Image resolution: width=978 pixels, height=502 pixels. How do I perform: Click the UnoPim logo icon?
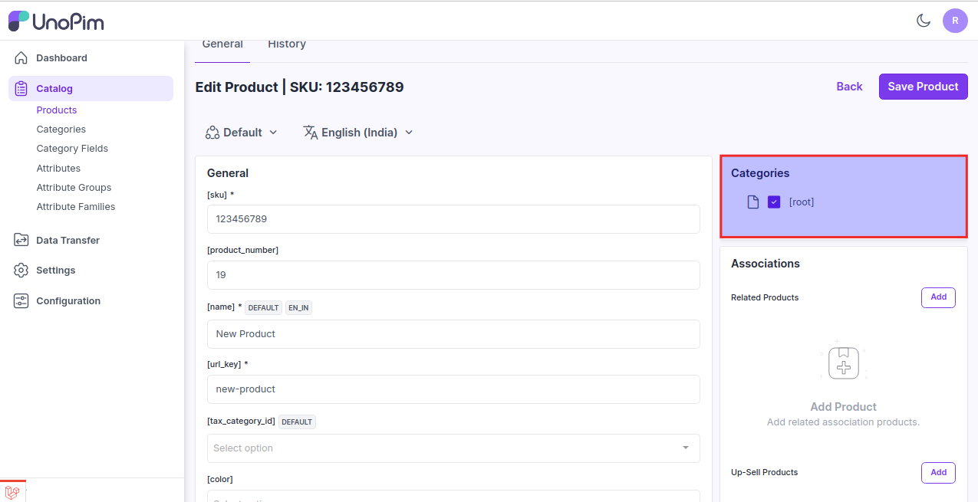click(x=19, y=21)
